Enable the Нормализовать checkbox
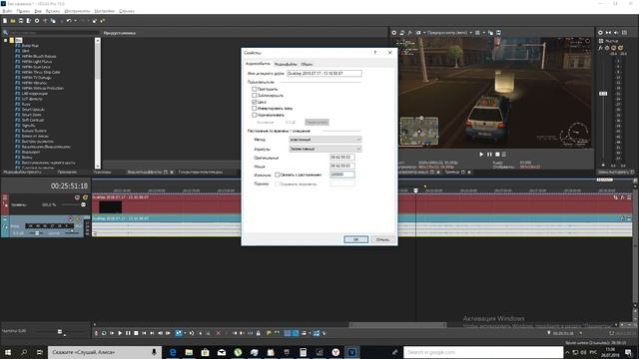The width and height of the screenshot is (639, 359). pos(255,115)
